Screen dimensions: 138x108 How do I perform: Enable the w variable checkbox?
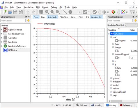click(x=116, y=75)
